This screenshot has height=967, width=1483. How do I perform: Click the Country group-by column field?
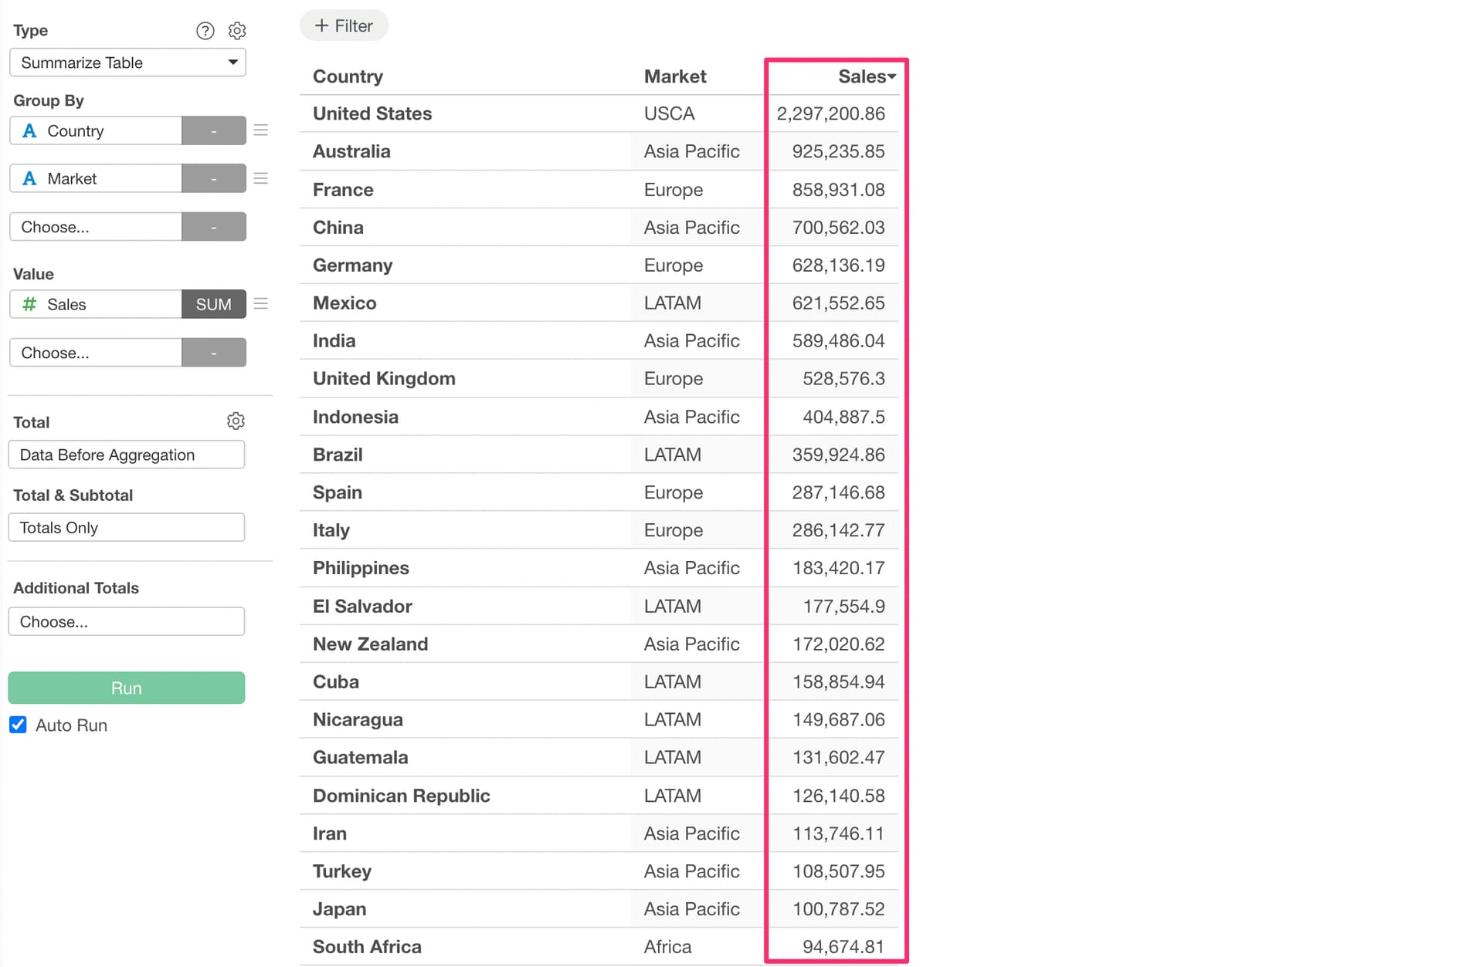point(96,131)
